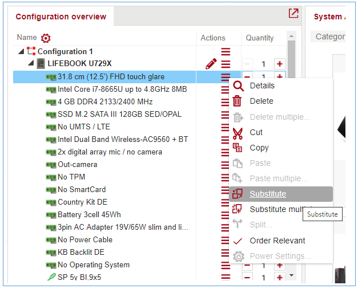The image size is (358, 289).
Task: Switch to the Configuration overview tab
Action: pos(61,17)
